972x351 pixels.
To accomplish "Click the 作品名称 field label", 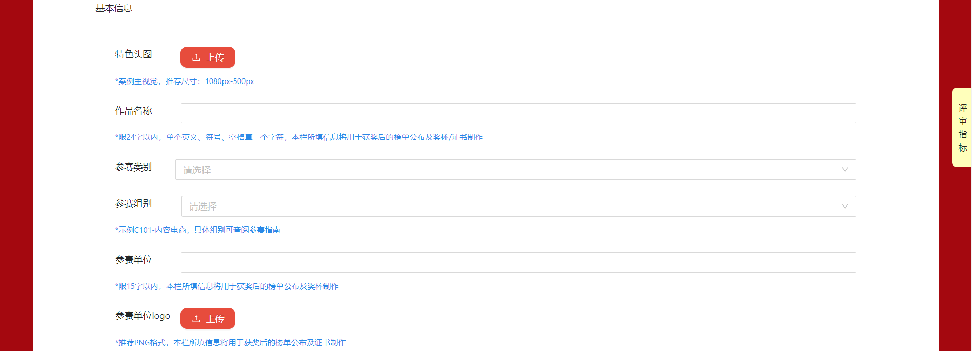I will 133,111.
